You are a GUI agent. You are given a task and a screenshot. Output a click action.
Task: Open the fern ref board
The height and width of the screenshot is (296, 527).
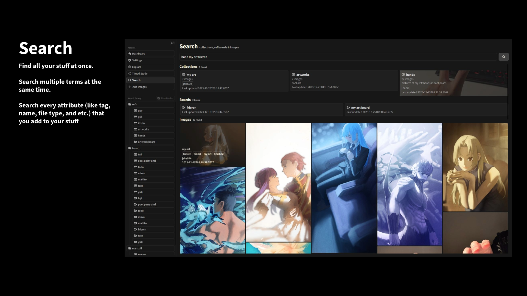click(x=154, y=236)
